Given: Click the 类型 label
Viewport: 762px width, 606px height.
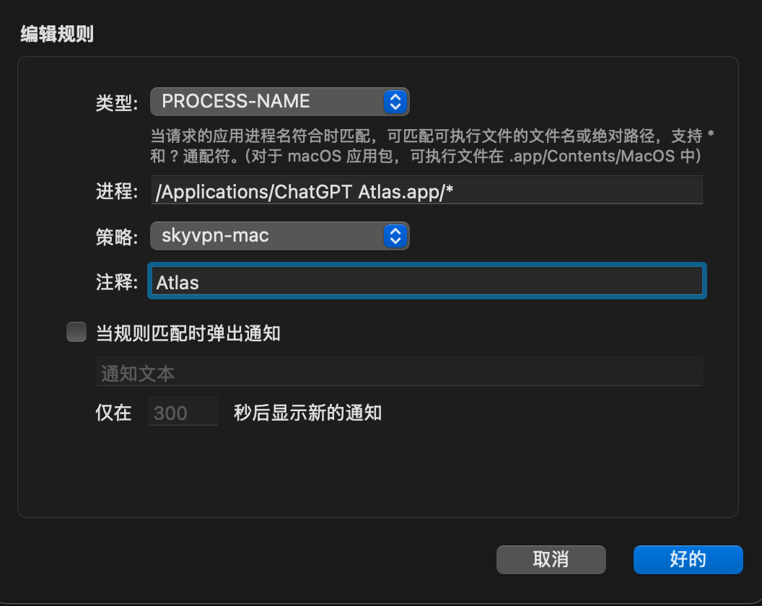Looking at the screenshot, I should coord(116,102).
